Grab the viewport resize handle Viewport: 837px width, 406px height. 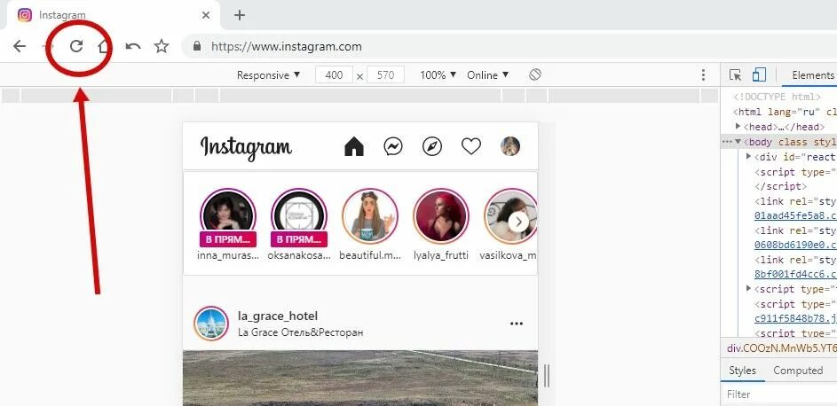coord(547,376)
